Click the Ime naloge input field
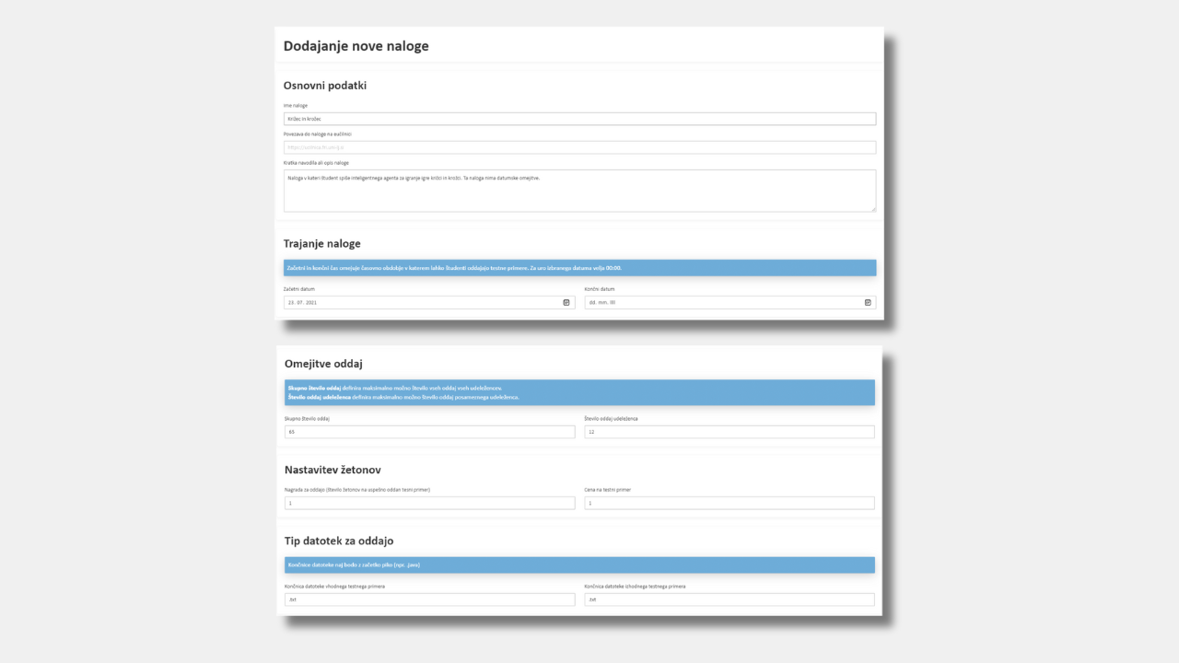The height and width of the screenshot is (663, 1179). pos(579,119)
